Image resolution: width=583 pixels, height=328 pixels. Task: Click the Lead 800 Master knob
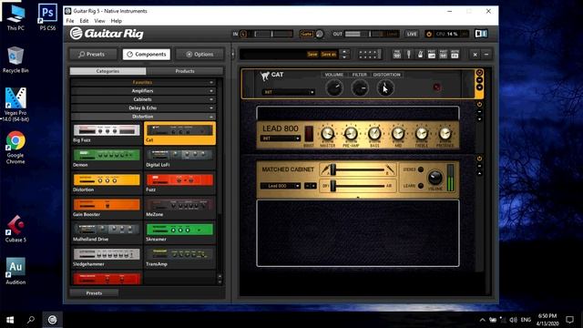(328, 134)
